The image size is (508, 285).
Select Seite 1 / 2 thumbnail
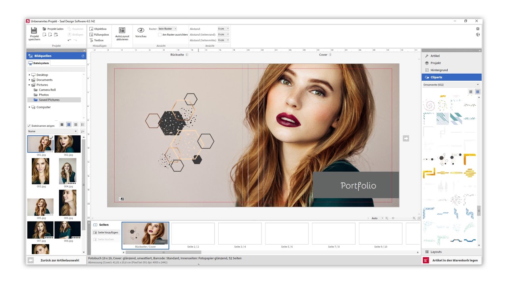[193, 234]
